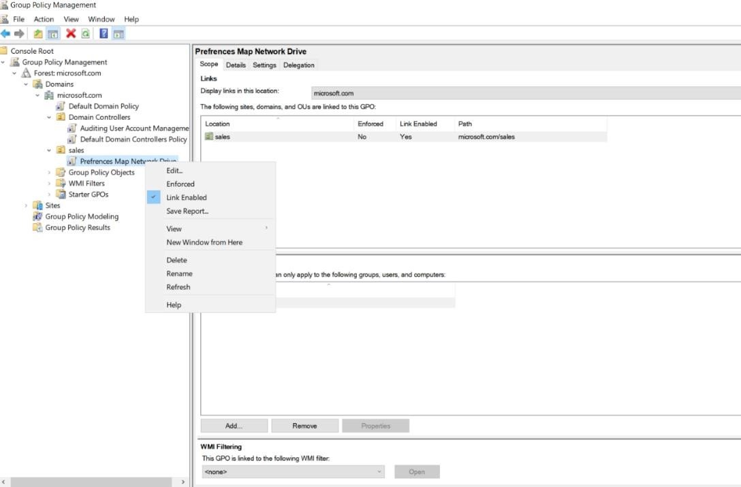741x487 pixels.
Task: Select Prefrences Map Network Drive in tree
Action: (x=128, y=161)
